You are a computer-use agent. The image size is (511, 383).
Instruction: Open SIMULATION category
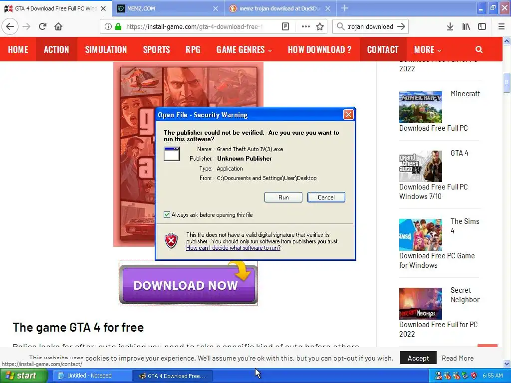tap(106, 49)
